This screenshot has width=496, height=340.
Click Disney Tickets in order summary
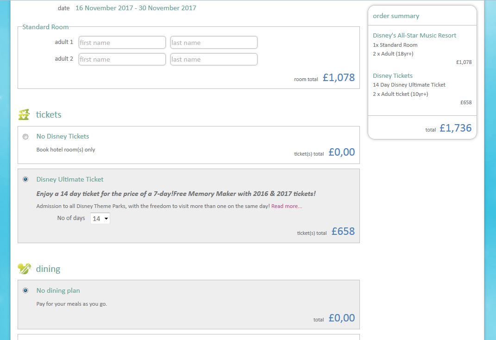(x=393, y=76)
